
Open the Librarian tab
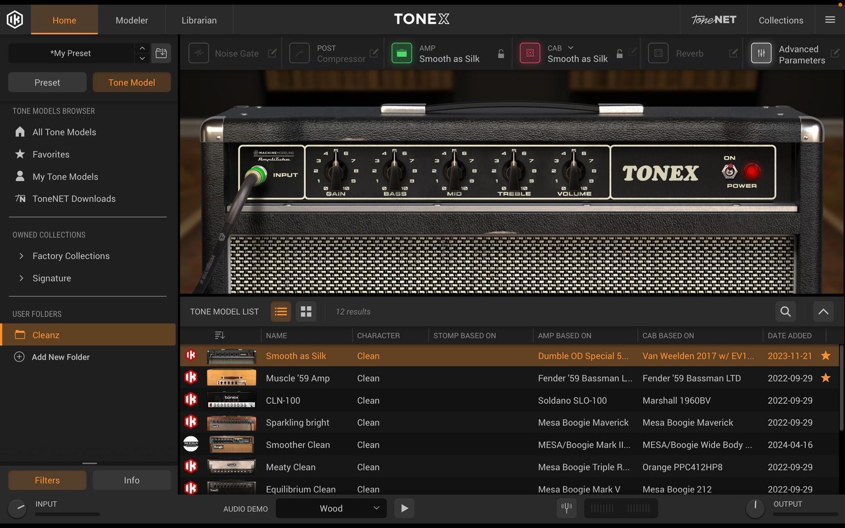click(x=199, y=20)
